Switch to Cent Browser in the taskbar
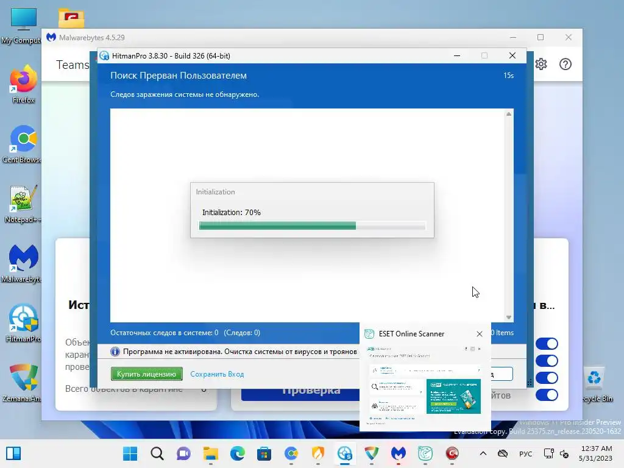Screen dimensions: 624x468 [291, 453]
